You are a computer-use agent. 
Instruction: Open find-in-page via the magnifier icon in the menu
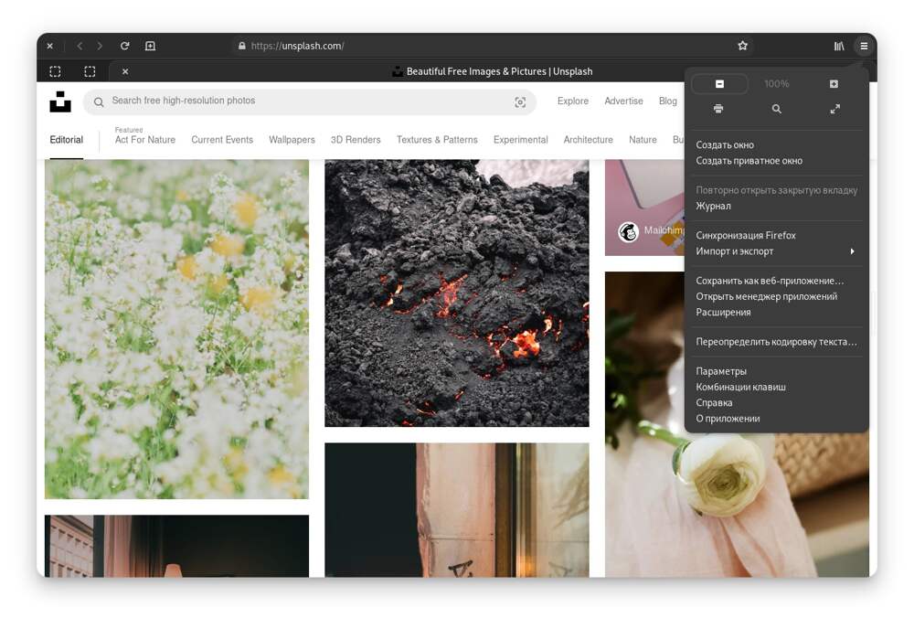[776, 109]
